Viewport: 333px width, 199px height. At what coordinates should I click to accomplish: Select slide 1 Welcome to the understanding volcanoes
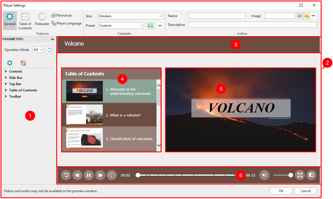click(x=109, y=91)
